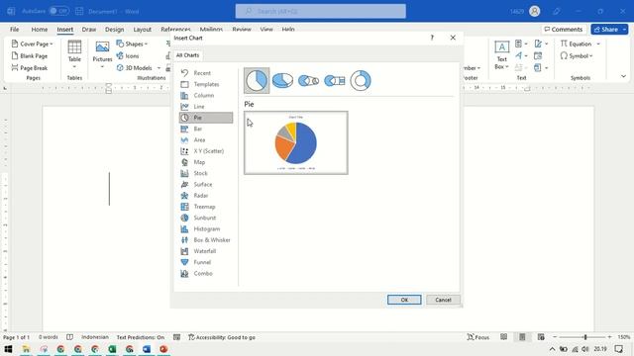Open the Text Box dropdown
Screen dimensions: 634x356
[x=502, y=55]
